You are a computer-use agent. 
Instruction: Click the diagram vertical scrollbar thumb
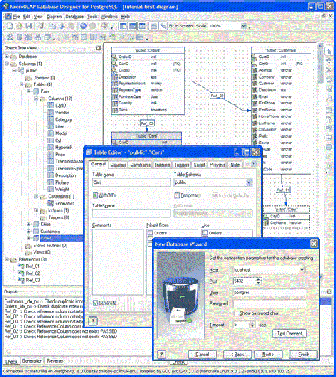point(320,67)
